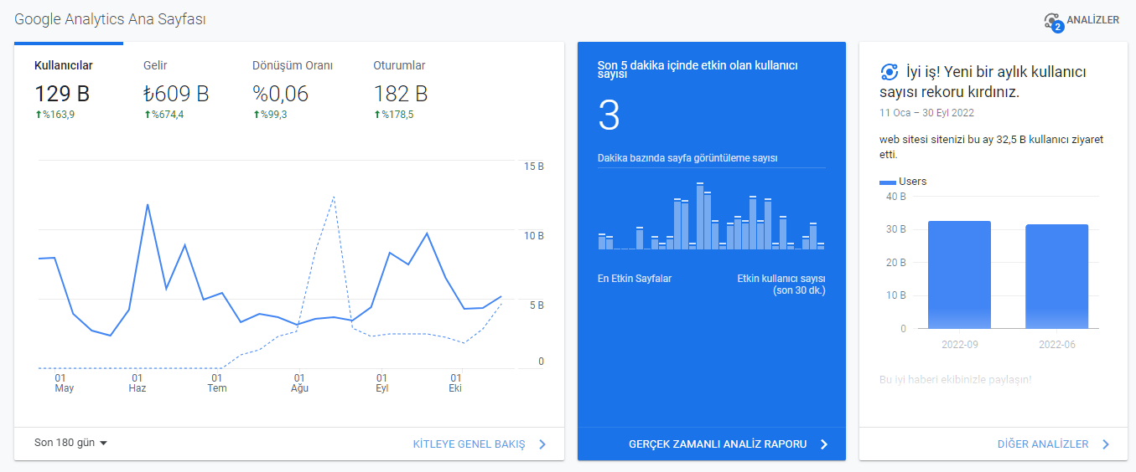This screenshot has width=1136, height=472.
Task: Click the green up arrow under Kullanıcılar
Action: coord(38,115)
